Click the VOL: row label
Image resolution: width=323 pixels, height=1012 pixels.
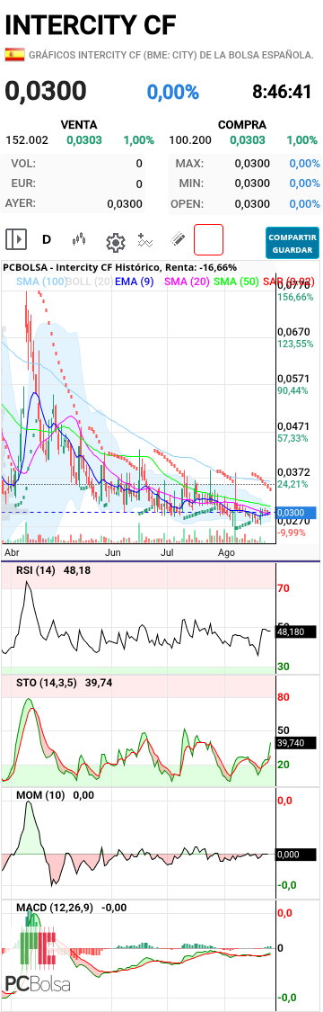pos(24,164)
